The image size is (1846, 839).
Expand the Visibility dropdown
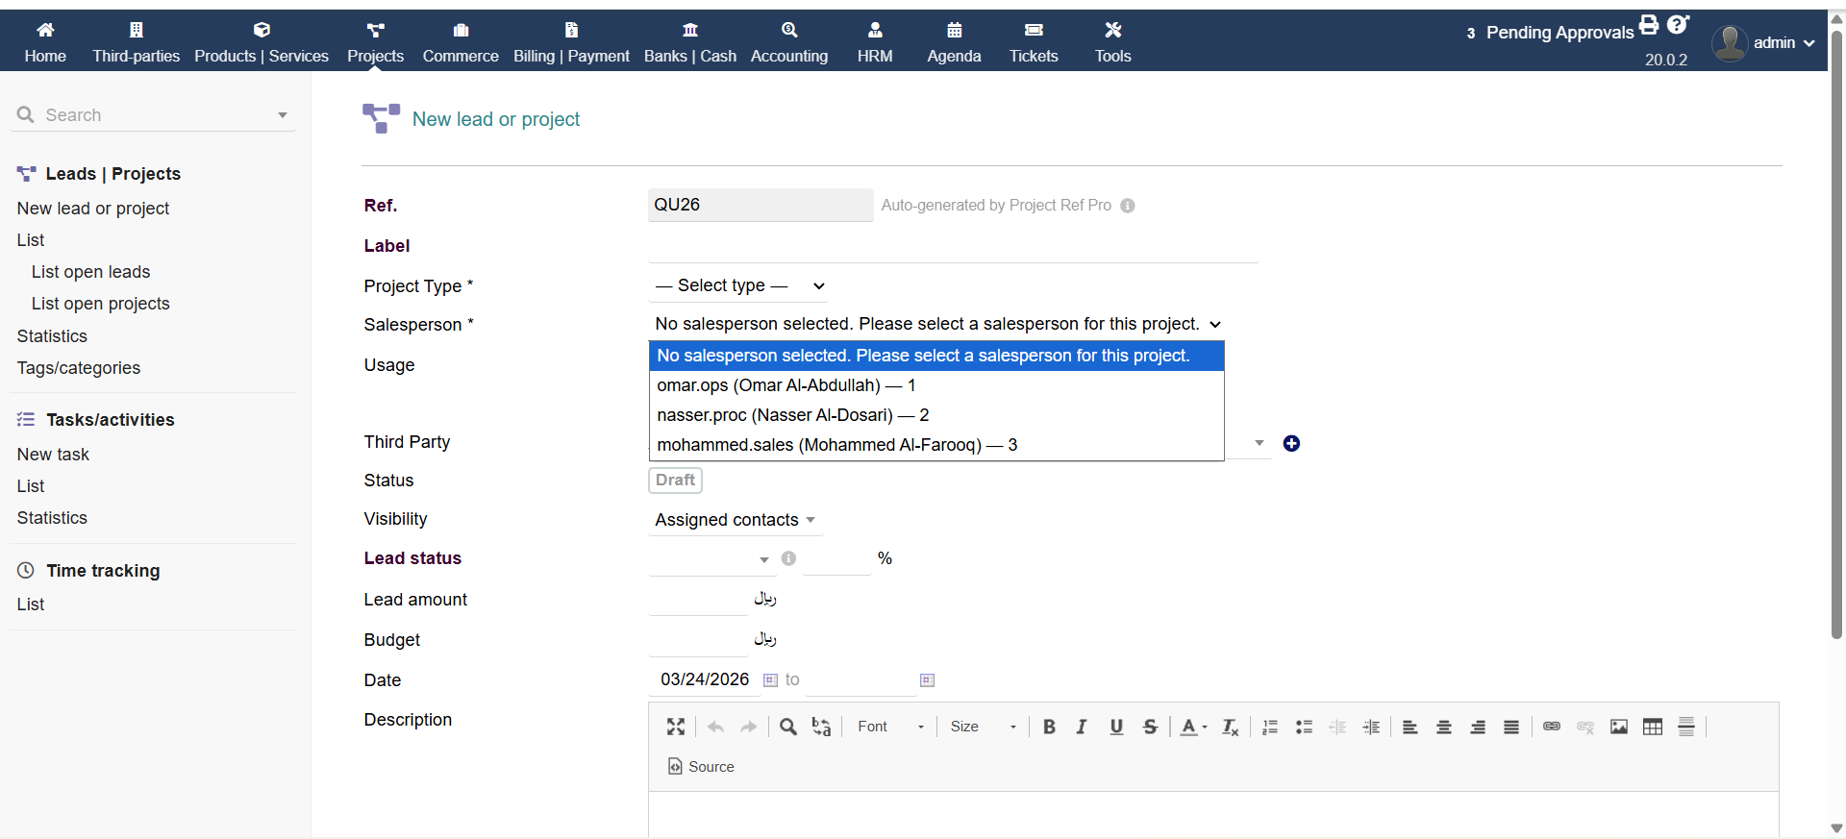[x=735, y=520]
